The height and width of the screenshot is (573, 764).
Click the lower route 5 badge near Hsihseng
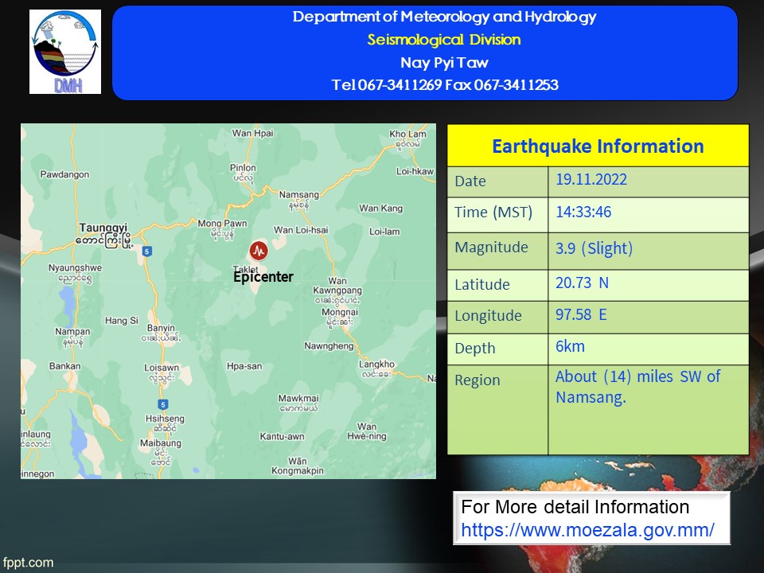pos(163,404)
